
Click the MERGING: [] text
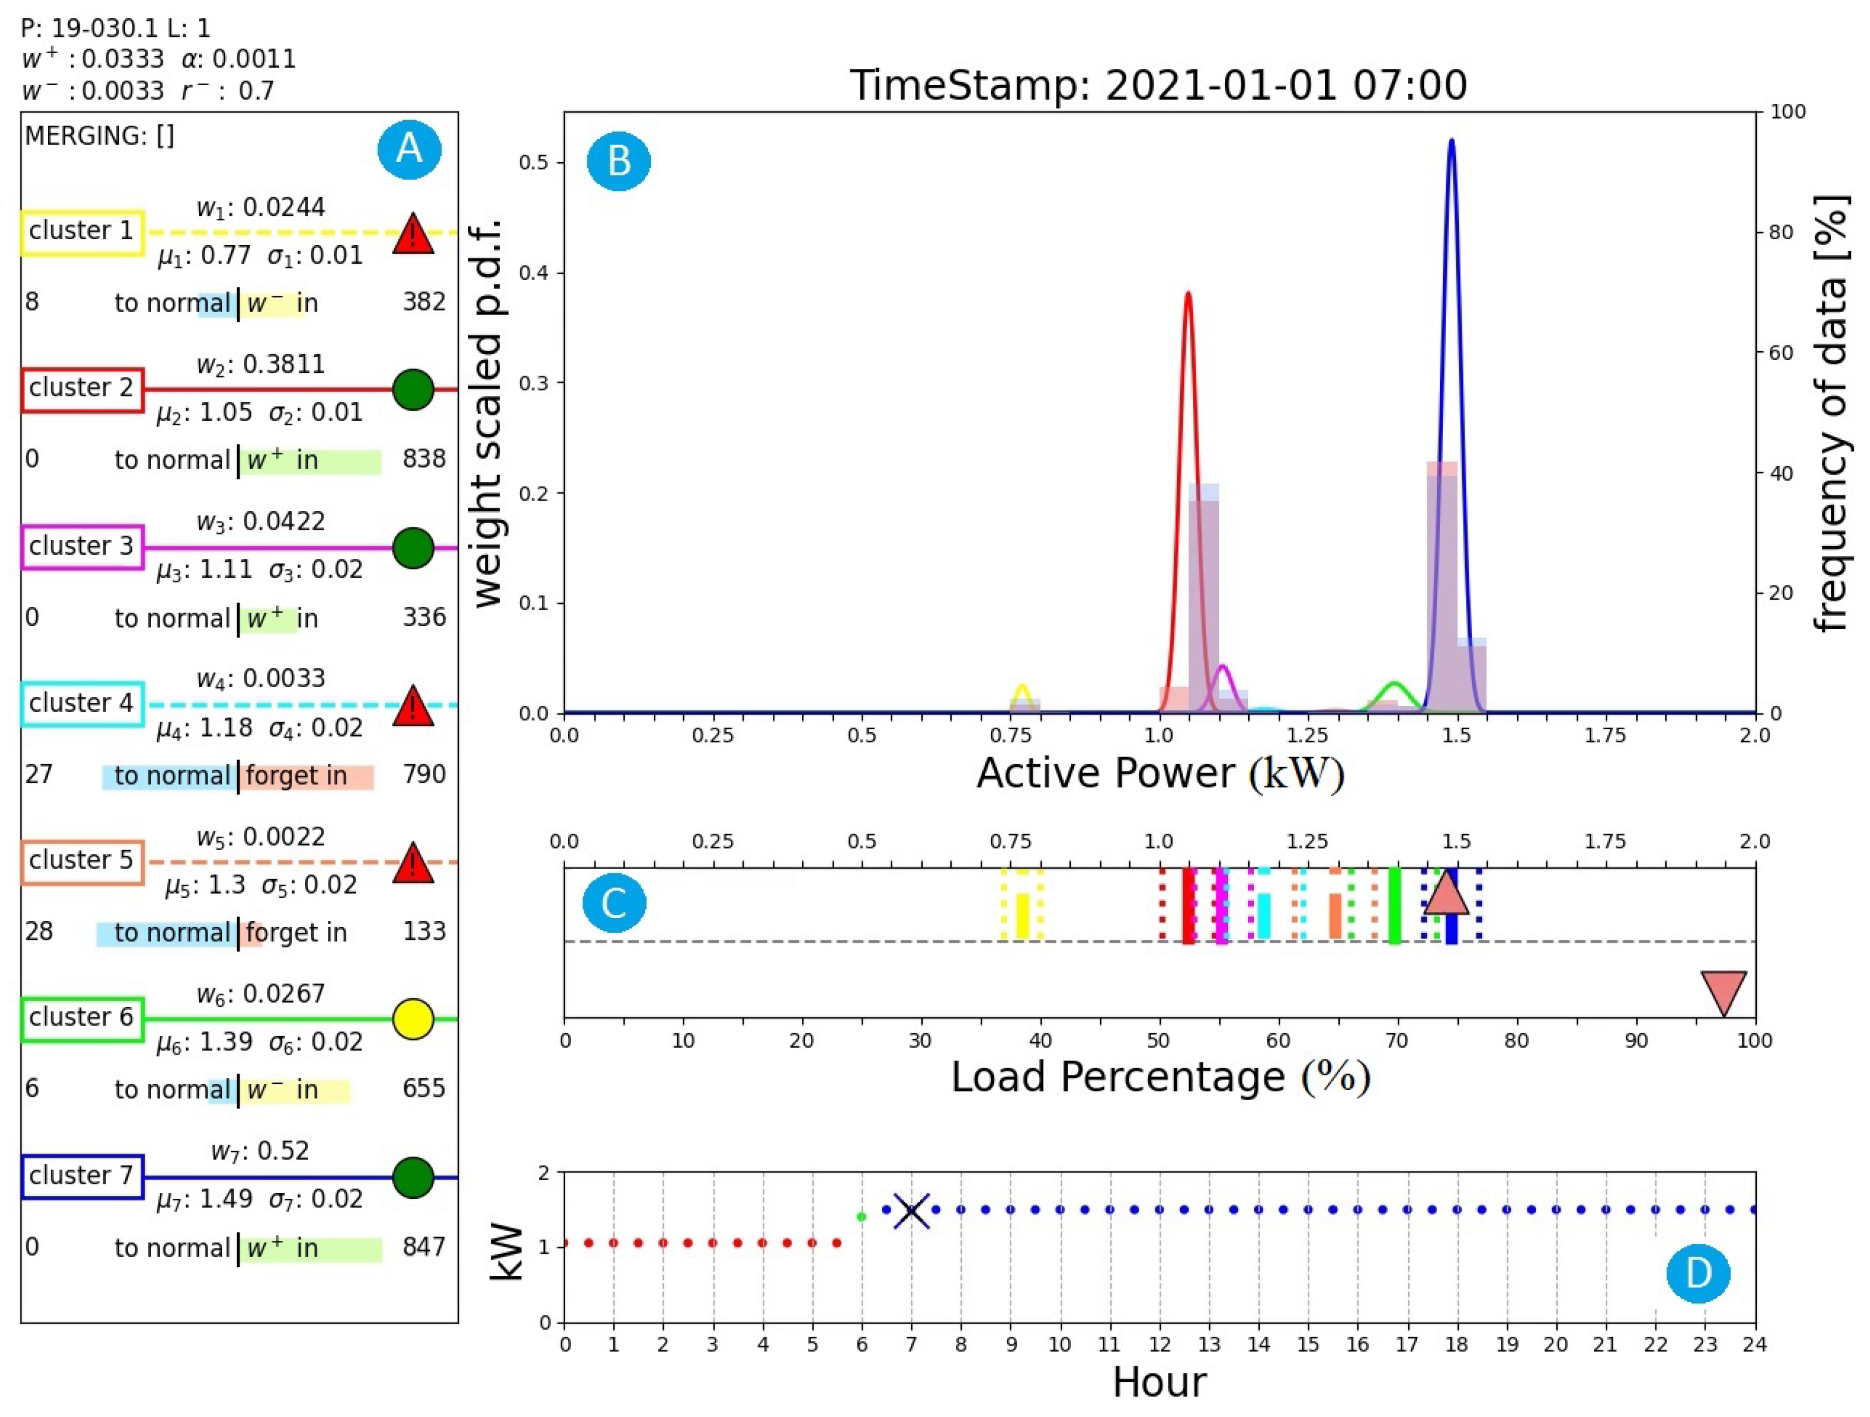(x=100, y=135)
